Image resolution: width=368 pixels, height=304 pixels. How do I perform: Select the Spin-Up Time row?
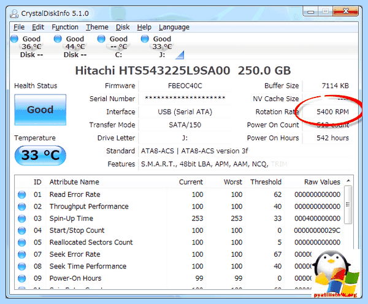179,218
